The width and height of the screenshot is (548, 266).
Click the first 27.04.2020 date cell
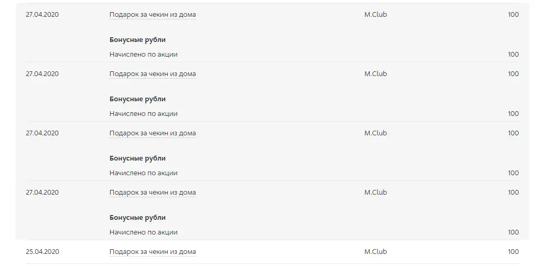(42, 15)
